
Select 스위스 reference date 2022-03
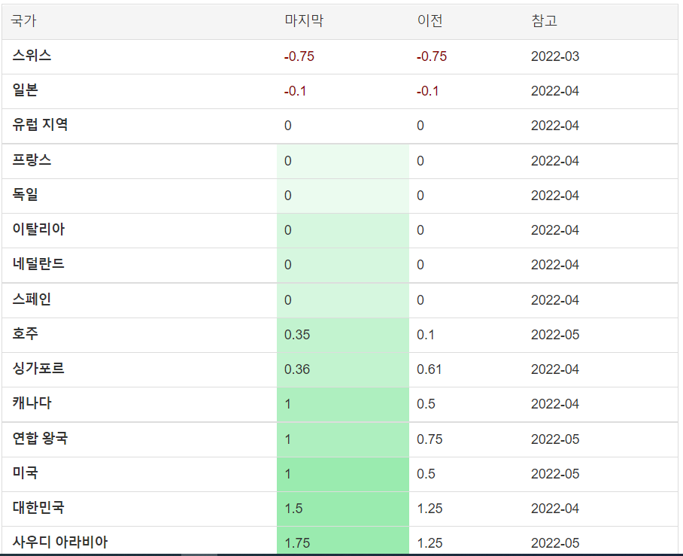pos(555,56)
